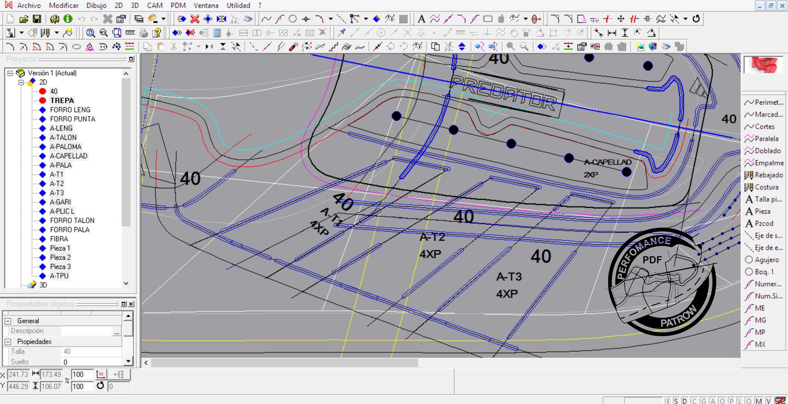Viewport: 788px width, 404px height.
Task: Save project with the floppy disk icon
Action: tap(37, 19)
